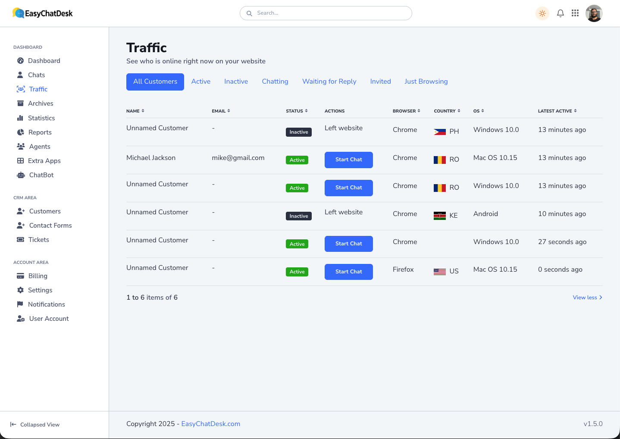Click the Archives box icon
Viewport: 620px width, 439px height.
coord(20,103)
